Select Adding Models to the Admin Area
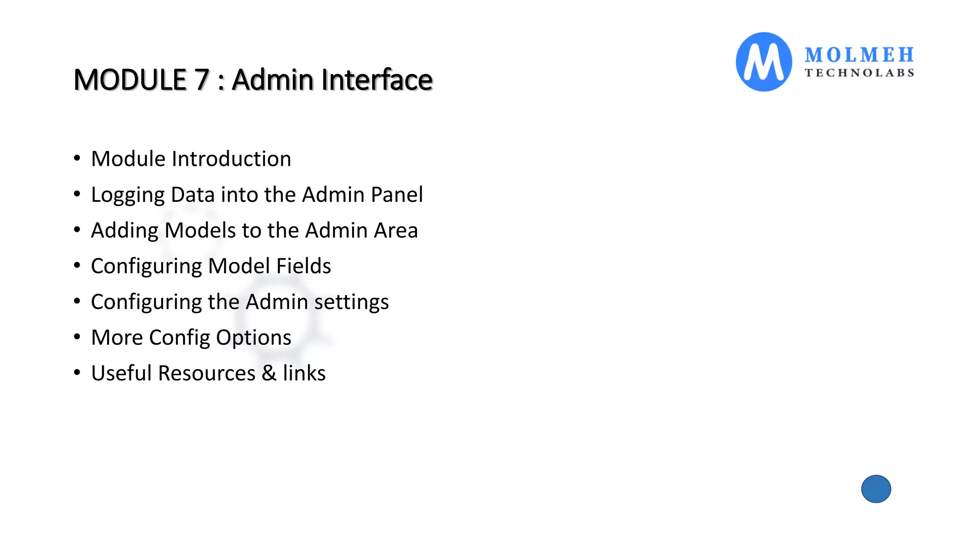Screen dimensions: 954x537 tap(254, 231)
